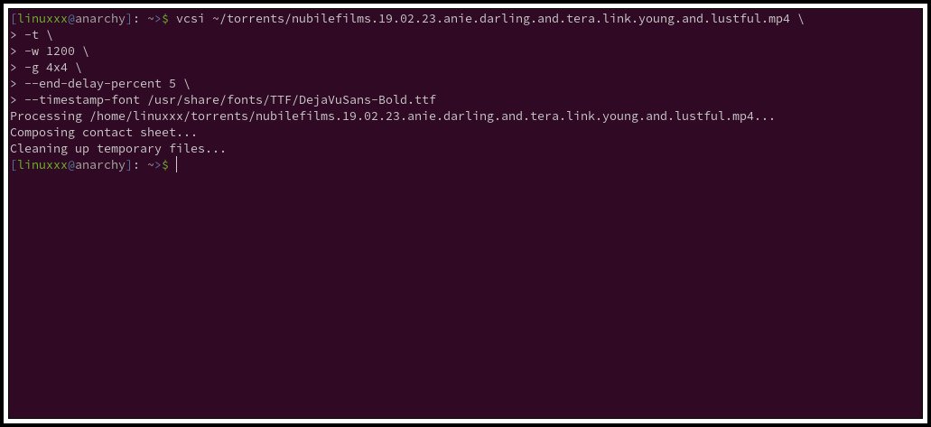Click the linuxxx username in the first prompt
The width and height of the screenshot is (931, 427).
42,18
